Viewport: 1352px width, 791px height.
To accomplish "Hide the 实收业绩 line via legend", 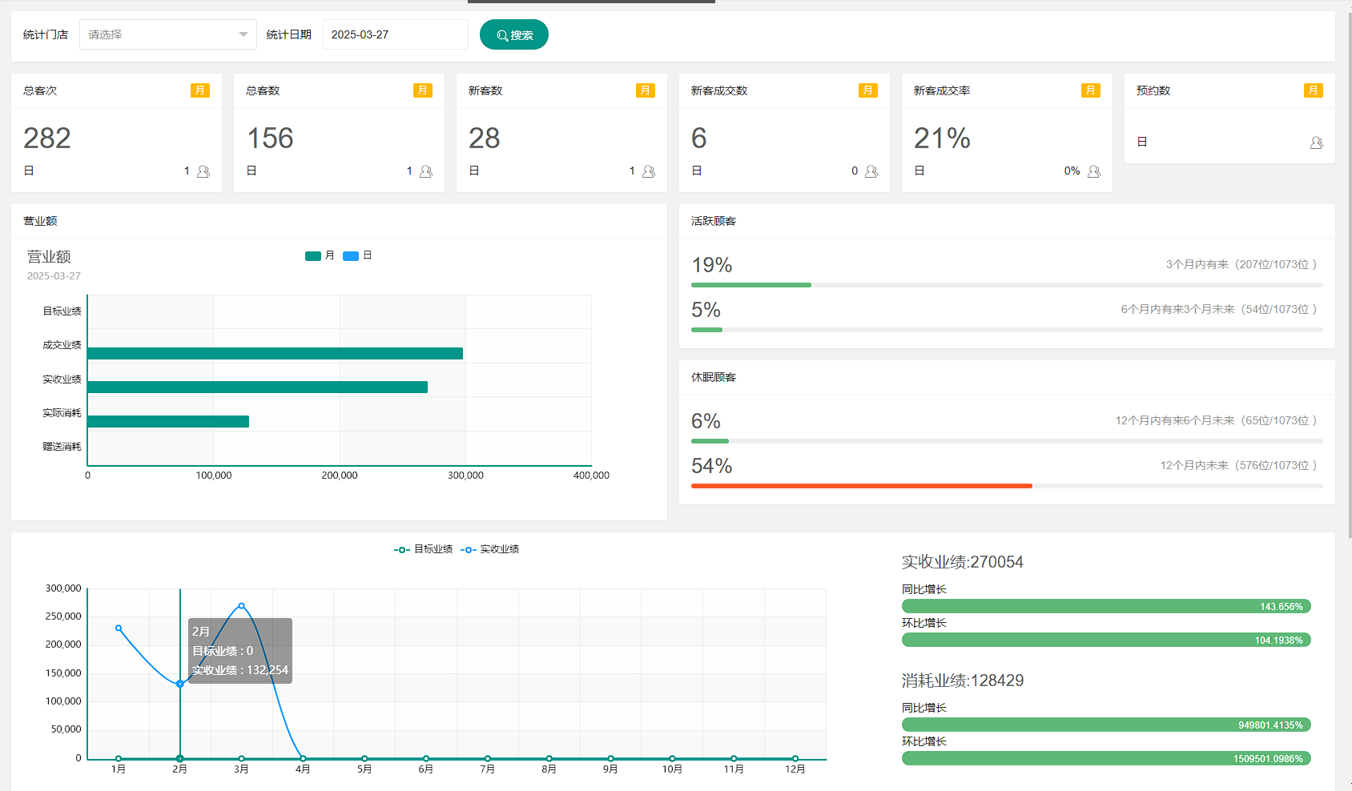I will coord(490,549).
